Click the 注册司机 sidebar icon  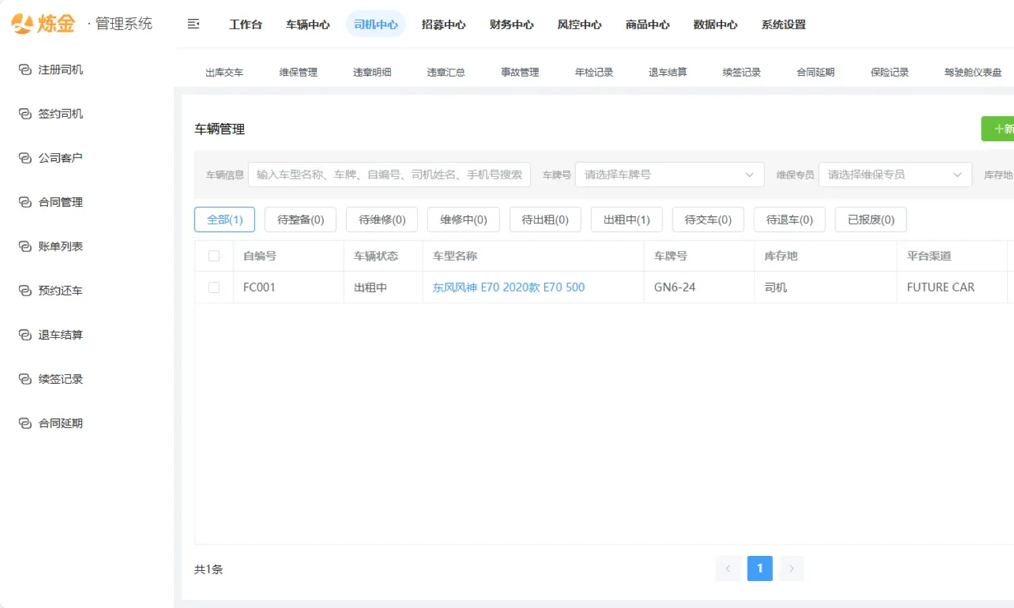[x=25, y=70]
